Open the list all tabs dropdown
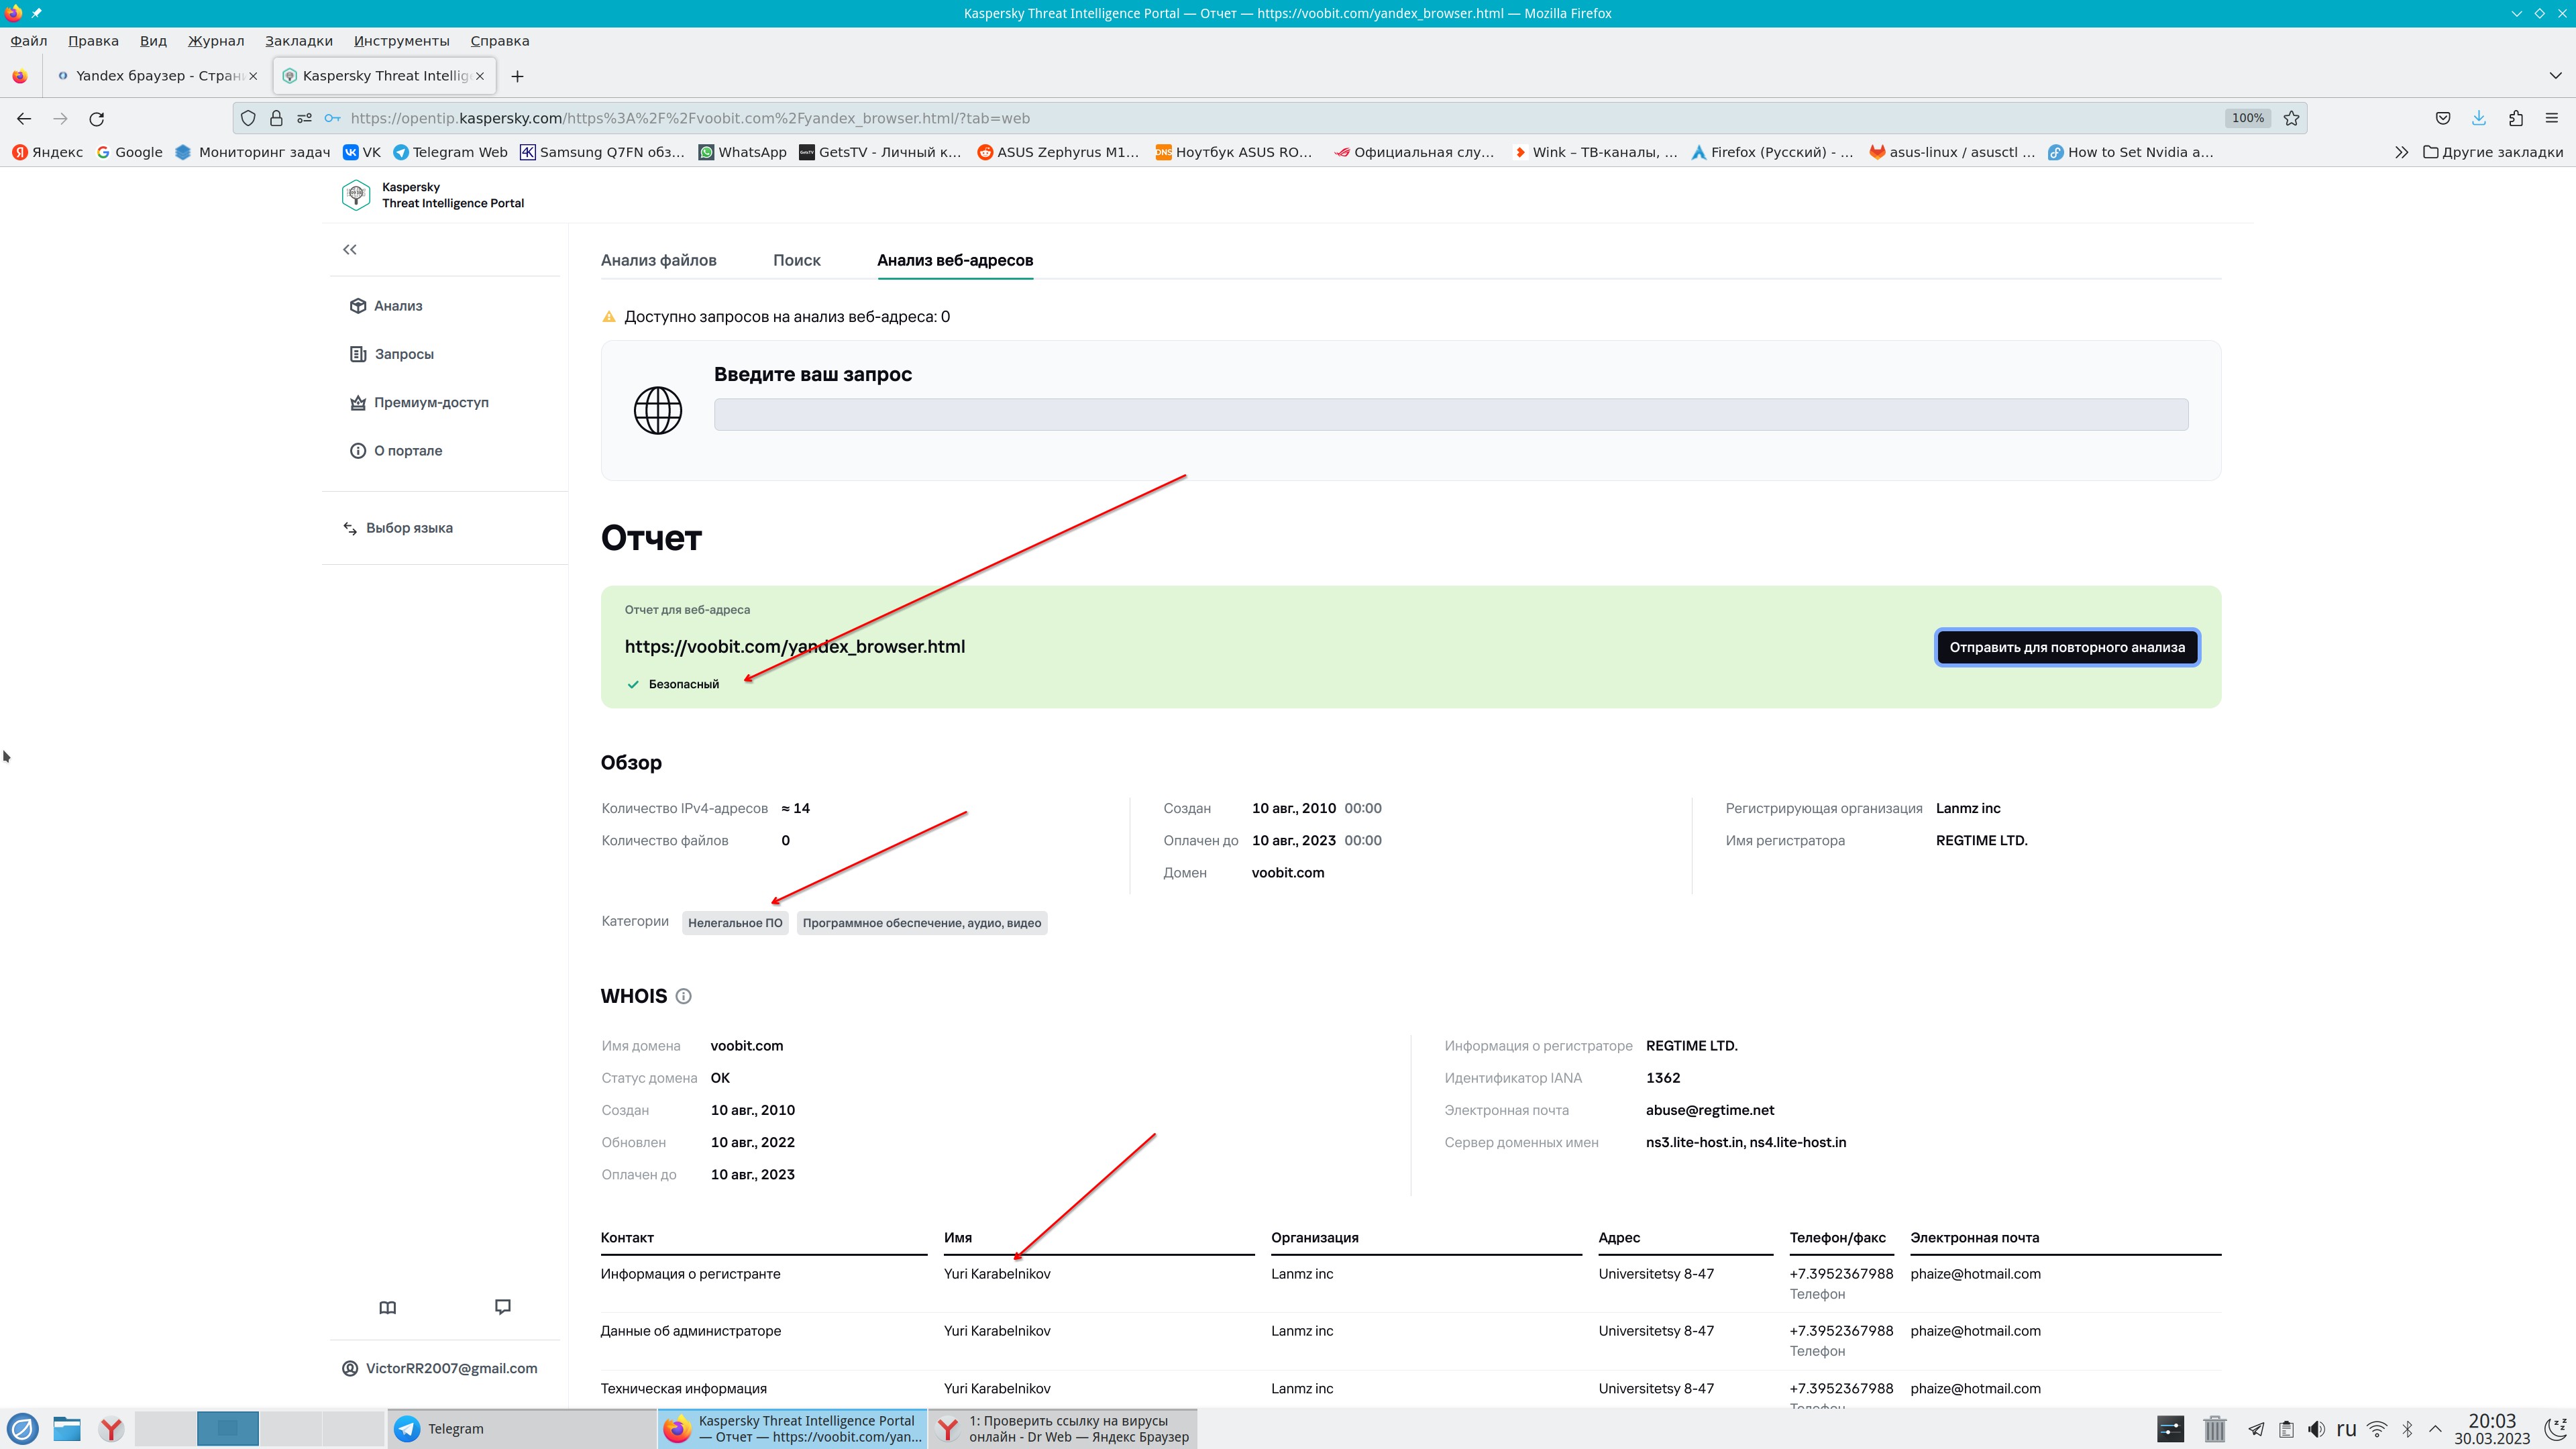Screen dimensions: 2576x1449 click(x=2555, y=76)
